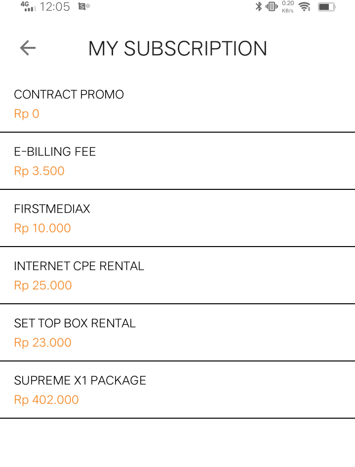Select the SUPREME X1 PACKAGE item
The image size is (355, 467).
(x=80, y=380)
